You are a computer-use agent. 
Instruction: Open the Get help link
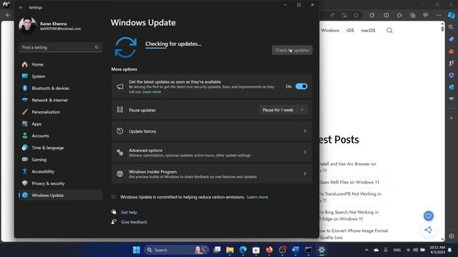pos(129,213)
